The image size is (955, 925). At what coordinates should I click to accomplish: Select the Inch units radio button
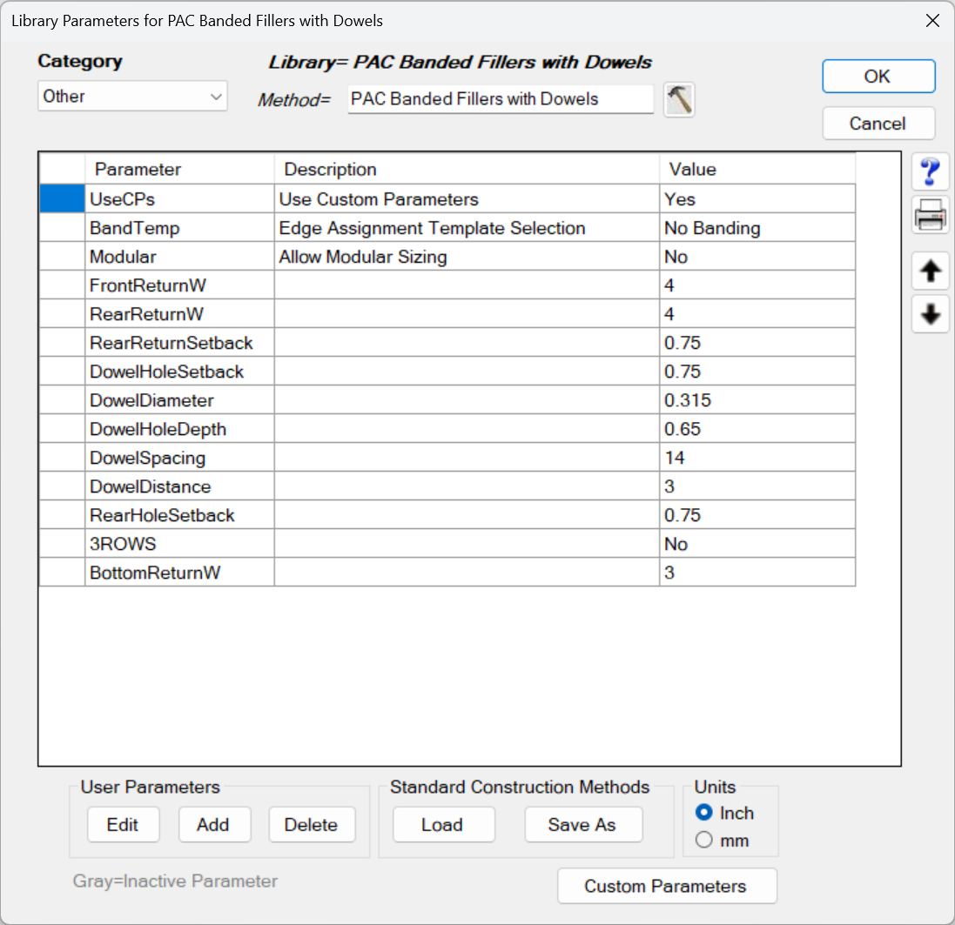705,813
